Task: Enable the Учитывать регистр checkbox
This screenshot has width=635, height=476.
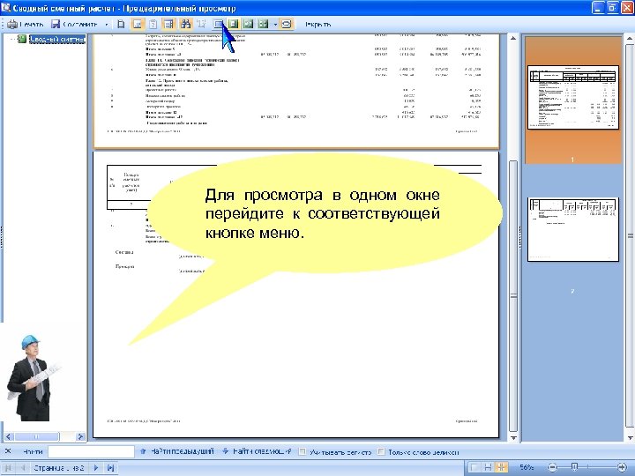Action: point(303,451)
